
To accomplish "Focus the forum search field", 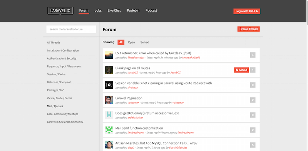I will point(71,29).
